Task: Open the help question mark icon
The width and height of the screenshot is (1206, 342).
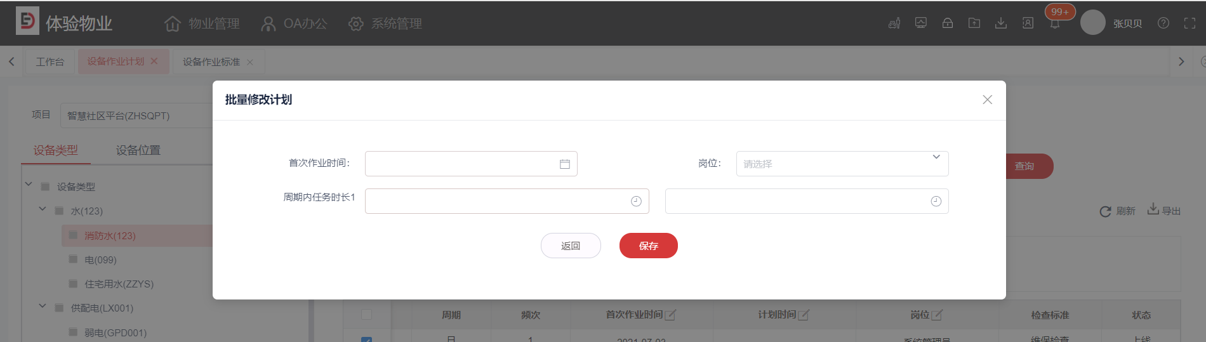Action: click(x=1163, y=23)
